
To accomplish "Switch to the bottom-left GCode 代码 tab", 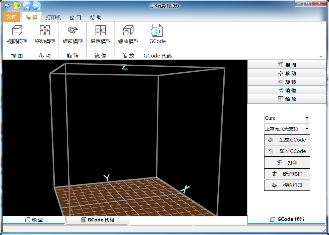I will [x=97, y=220].
